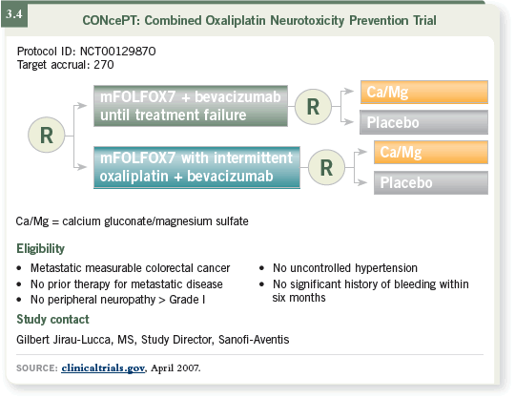This screenshot has height=399, width=515.
Task: Click the Ca/Mg abbreviation definition text
Action: coord(132,221)
